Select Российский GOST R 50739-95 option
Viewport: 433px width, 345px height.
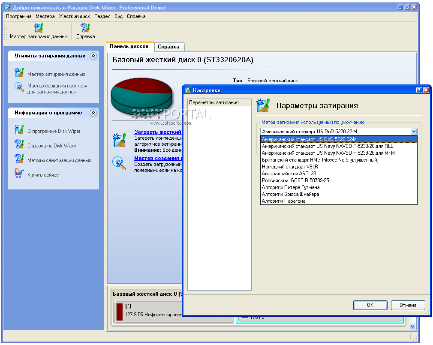[339, 180]
